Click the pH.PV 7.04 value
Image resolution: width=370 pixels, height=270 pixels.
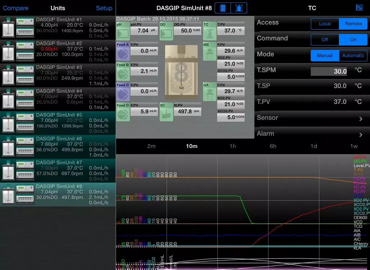[x=144, y=31]
